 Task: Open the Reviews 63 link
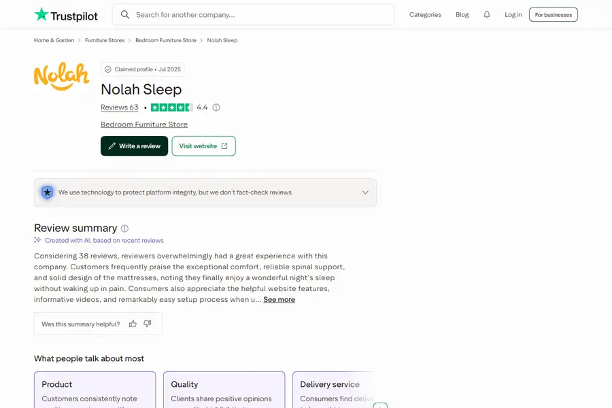[x=120, y=107]
